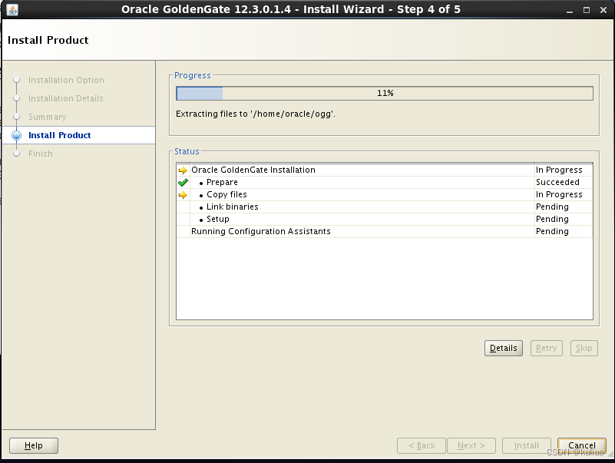
Task: Select the Copy files status row
Action: coord(385,194)
